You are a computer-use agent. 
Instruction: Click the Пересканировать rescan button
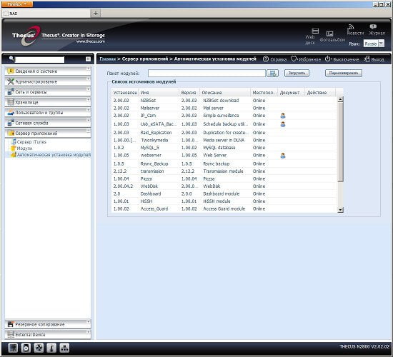click(344, 73)
